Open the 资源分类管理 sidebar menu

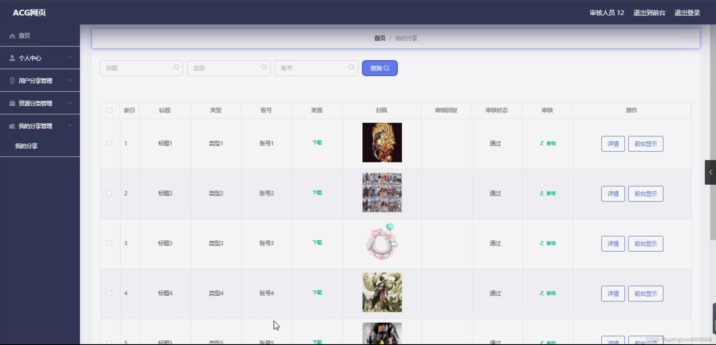coord(40,103)
